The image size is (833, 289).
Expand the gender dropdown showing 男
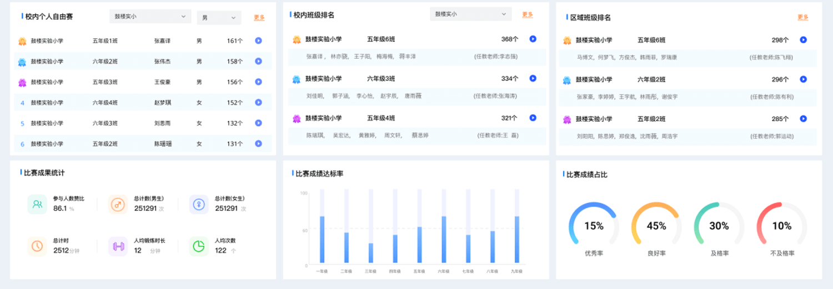coord(219,18)
